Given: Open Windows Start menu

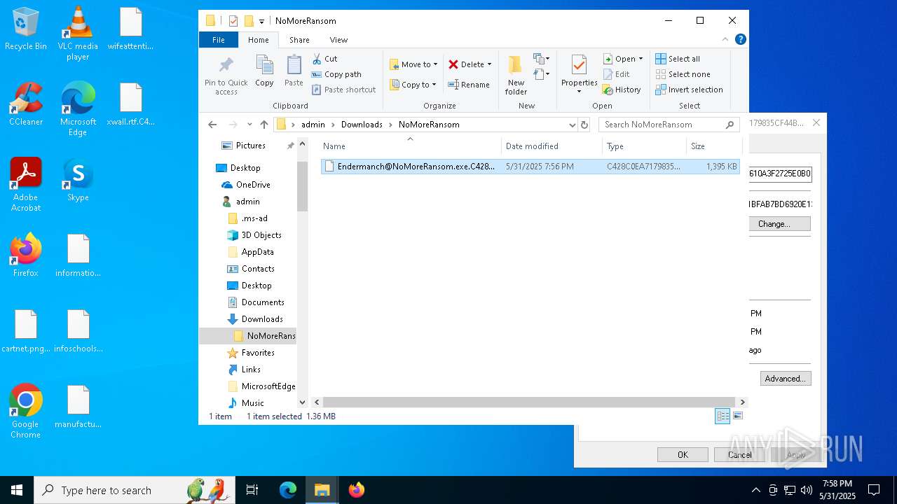Looking at the screenshot, I should (17, 490).
